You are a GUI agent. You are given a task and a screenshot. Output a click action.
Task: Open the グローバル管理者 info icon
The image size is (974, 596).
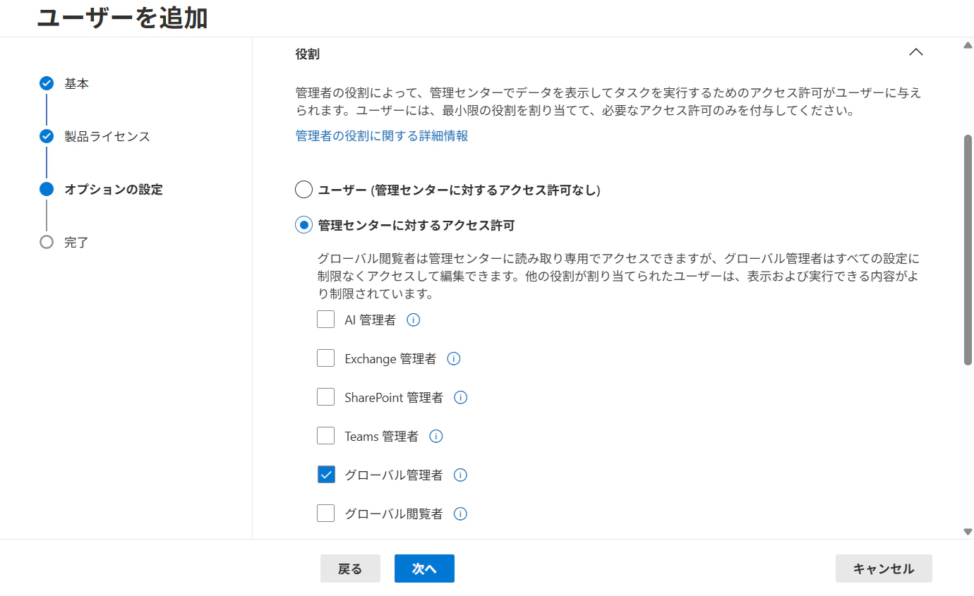[x=460, y=475]
